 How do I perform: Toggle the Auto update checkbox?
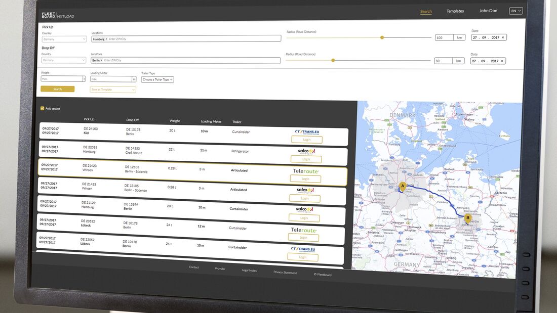click(x=42, y=108)
